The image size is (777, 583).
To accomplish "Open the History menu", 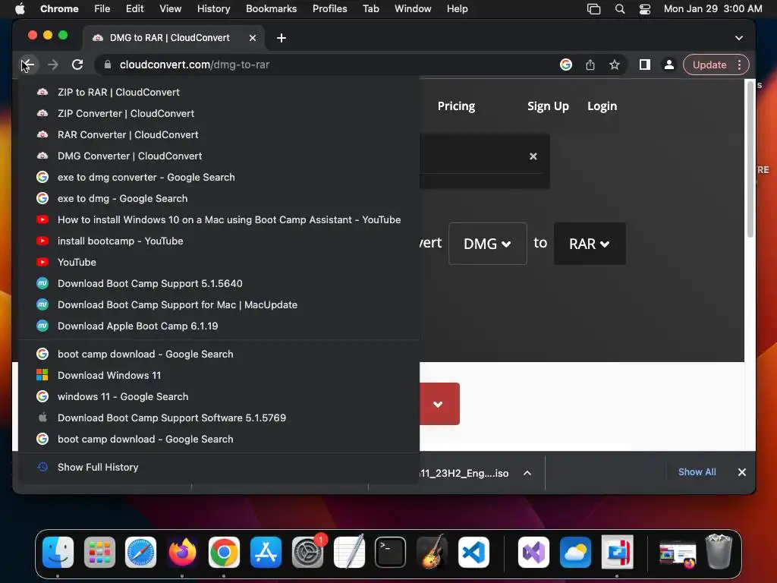I will click(x=213, y=9).
